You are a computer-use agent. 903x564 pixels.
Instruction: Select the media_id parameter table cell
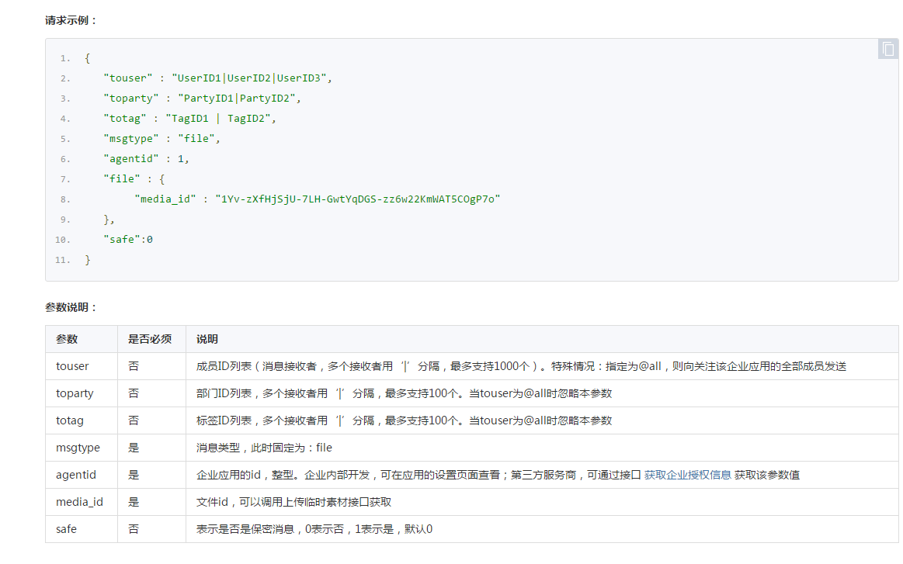pos(79,502)
